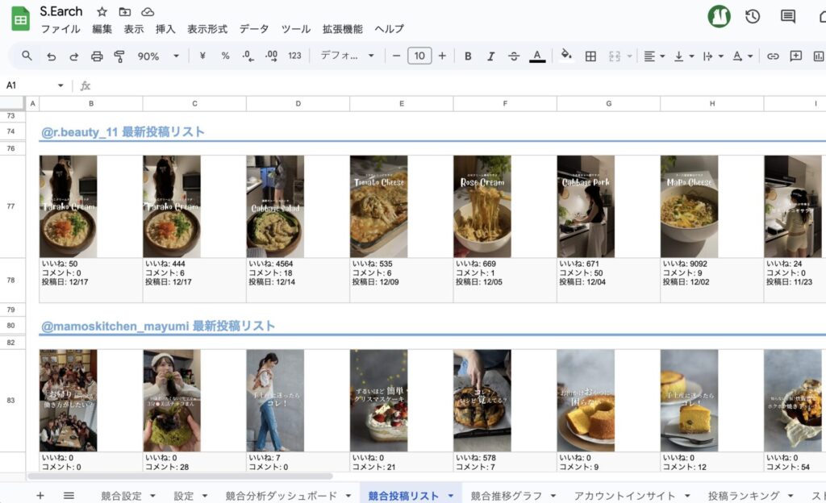Click the print icon in toolbar
Image resolution: width=826 pixels, height=503 pixels.
pos(97,56)
